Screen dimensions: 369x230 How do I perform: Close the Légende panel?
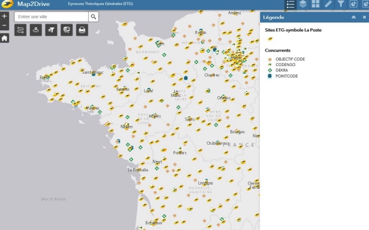364,17
